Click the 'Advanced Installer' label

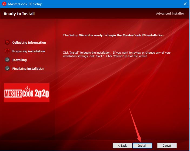tap(170, 14)
